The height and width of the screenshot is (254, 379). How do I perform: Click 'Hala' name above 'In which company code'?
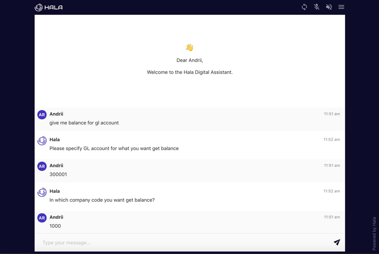tap(55, 191)
